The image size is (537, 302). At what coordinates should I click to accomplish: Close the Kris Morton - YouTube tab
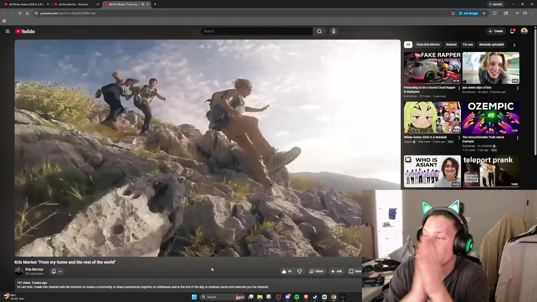pyautogui.click(x=98, y=4)
